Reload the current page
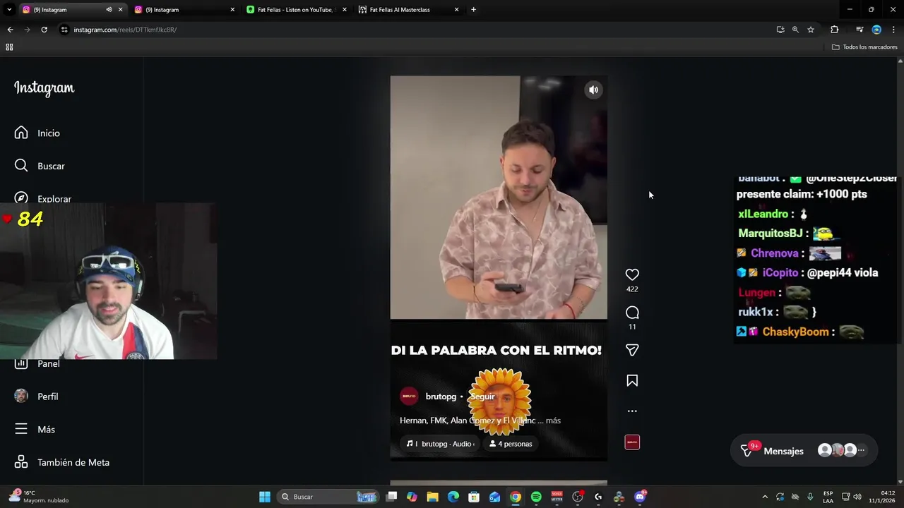 coord(44,30)
